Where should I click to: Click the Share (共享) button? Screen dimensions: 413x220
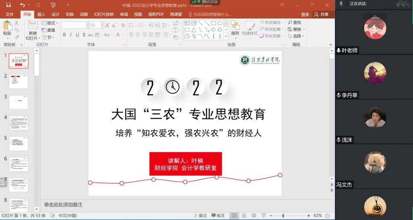tap(321, 14)
